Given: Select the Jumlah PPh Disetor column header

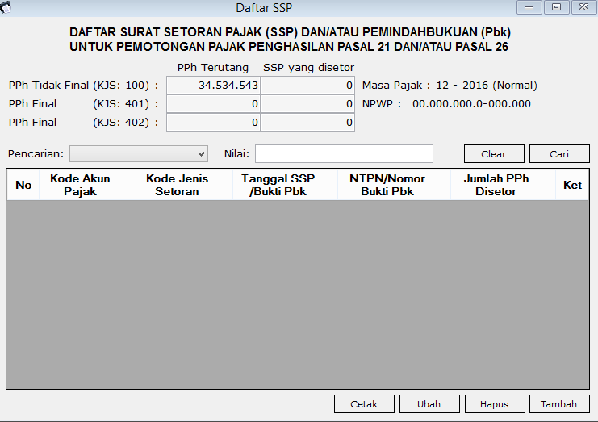Looking at the screenshot, I should tap(504, 185).
